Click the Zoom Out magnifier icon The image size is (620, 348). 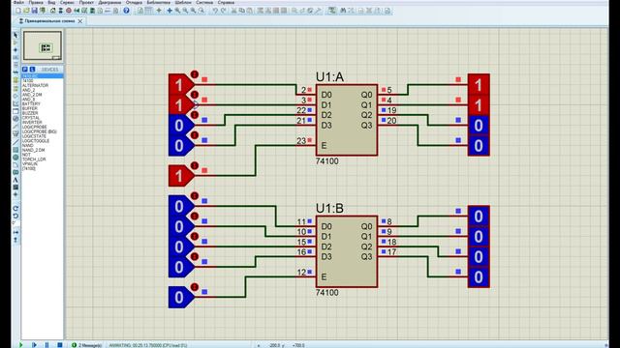(185, 11)
